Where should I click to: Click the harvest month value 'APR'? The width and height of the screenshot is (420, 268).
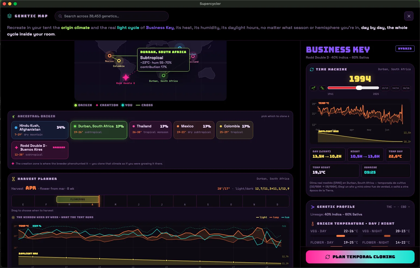click(31, 188)
